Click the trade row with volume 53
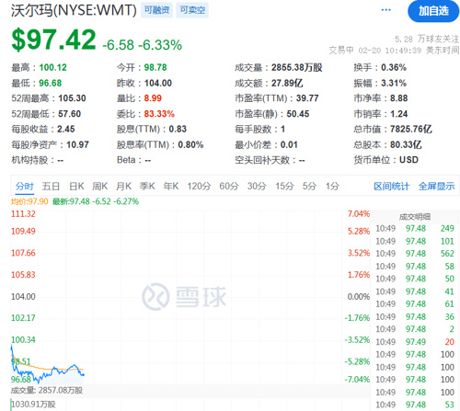Screen dimensions: 460x411 click(x=415, y=405)
